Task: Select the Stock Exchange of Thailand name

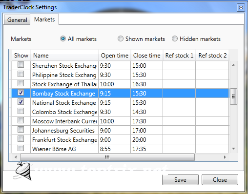Action: [x=64, y=84]
